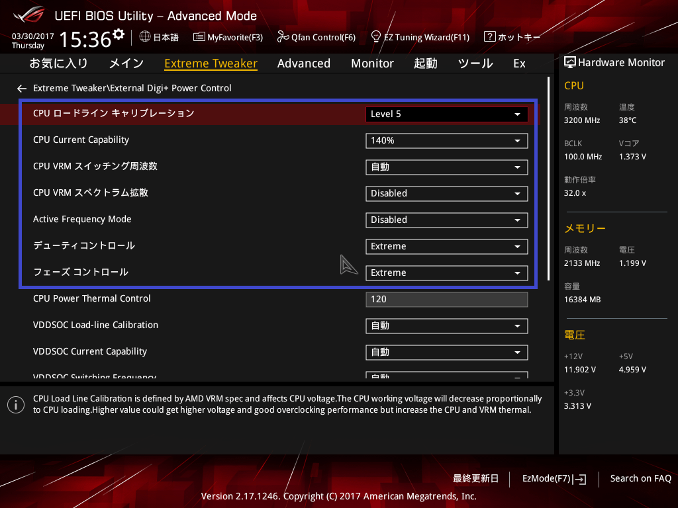Click the BCLK 100.0 MHz reading
This screenshot has height=508, width=678.
(x=583, y=157)
